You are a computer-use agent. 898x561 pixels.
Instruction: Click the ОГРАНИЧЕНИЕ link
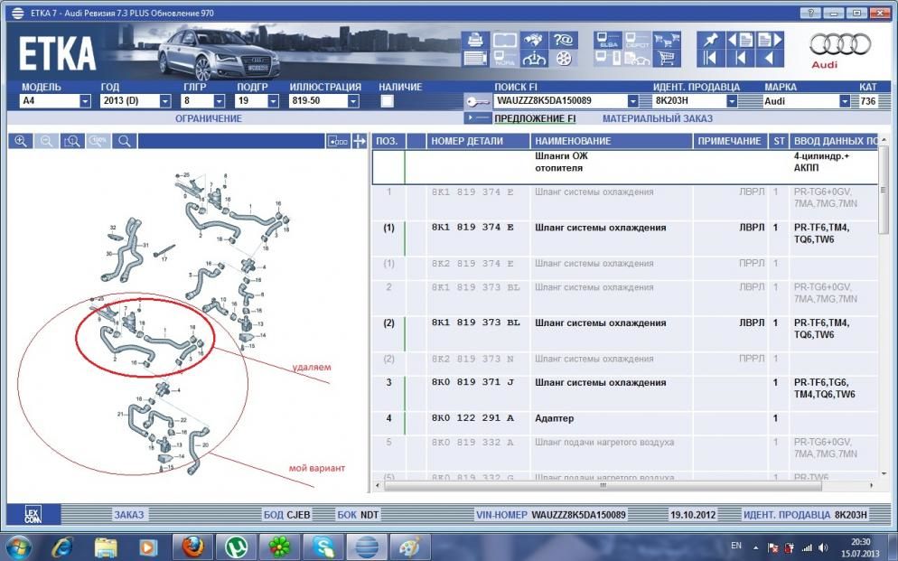point(209,118)
